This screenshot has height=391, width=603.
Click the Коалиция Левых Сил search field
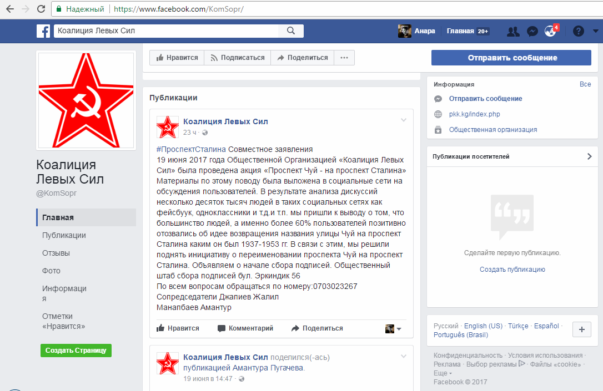tap(167, 31)
